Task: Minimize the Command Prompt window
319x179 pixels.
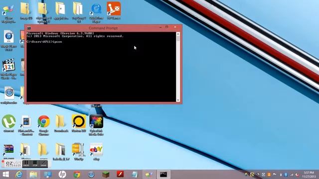Action: click(160, 27)
